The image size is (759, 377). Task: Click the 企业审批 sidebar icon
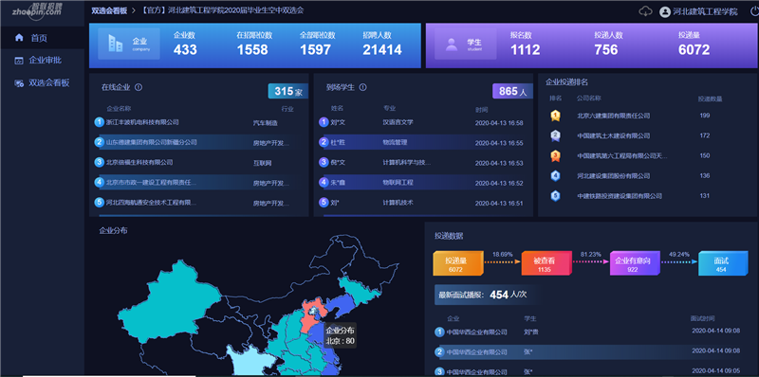[19, 61]
